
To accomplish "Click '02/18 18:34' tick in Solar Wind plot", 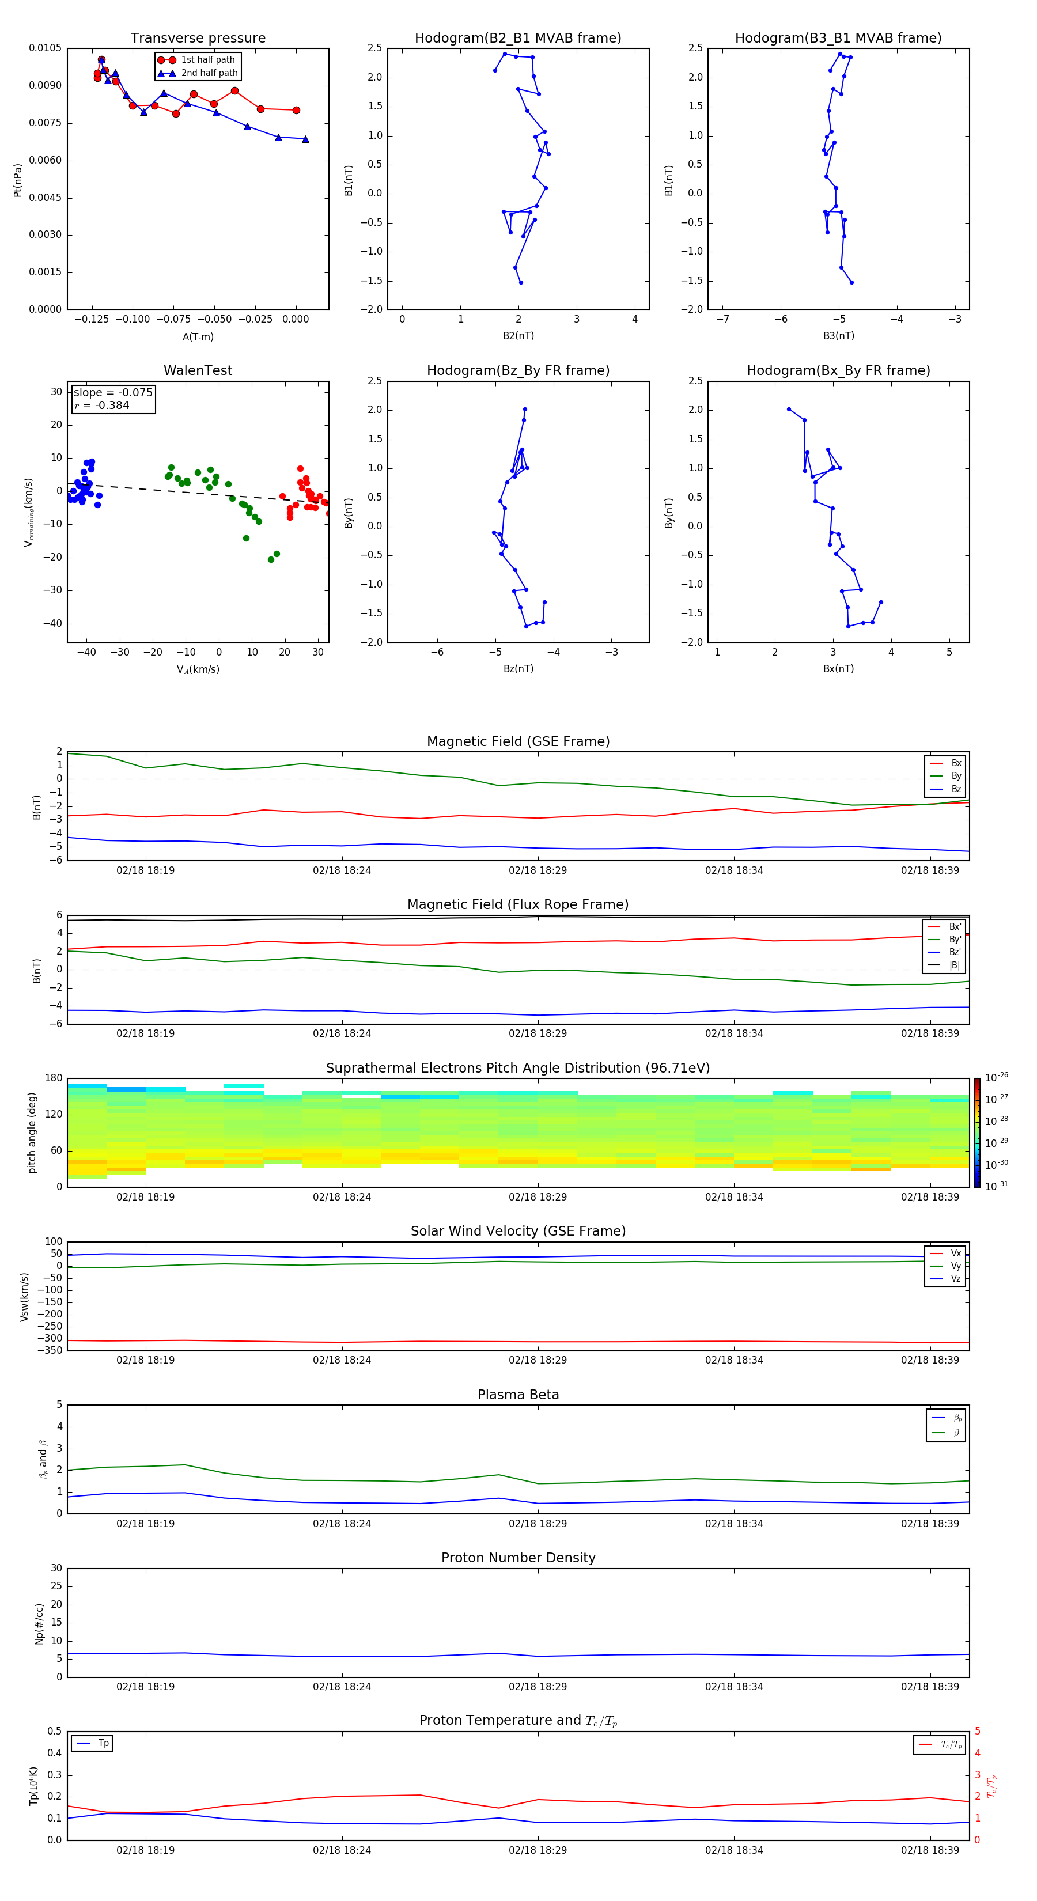I will coord(733,1360).
